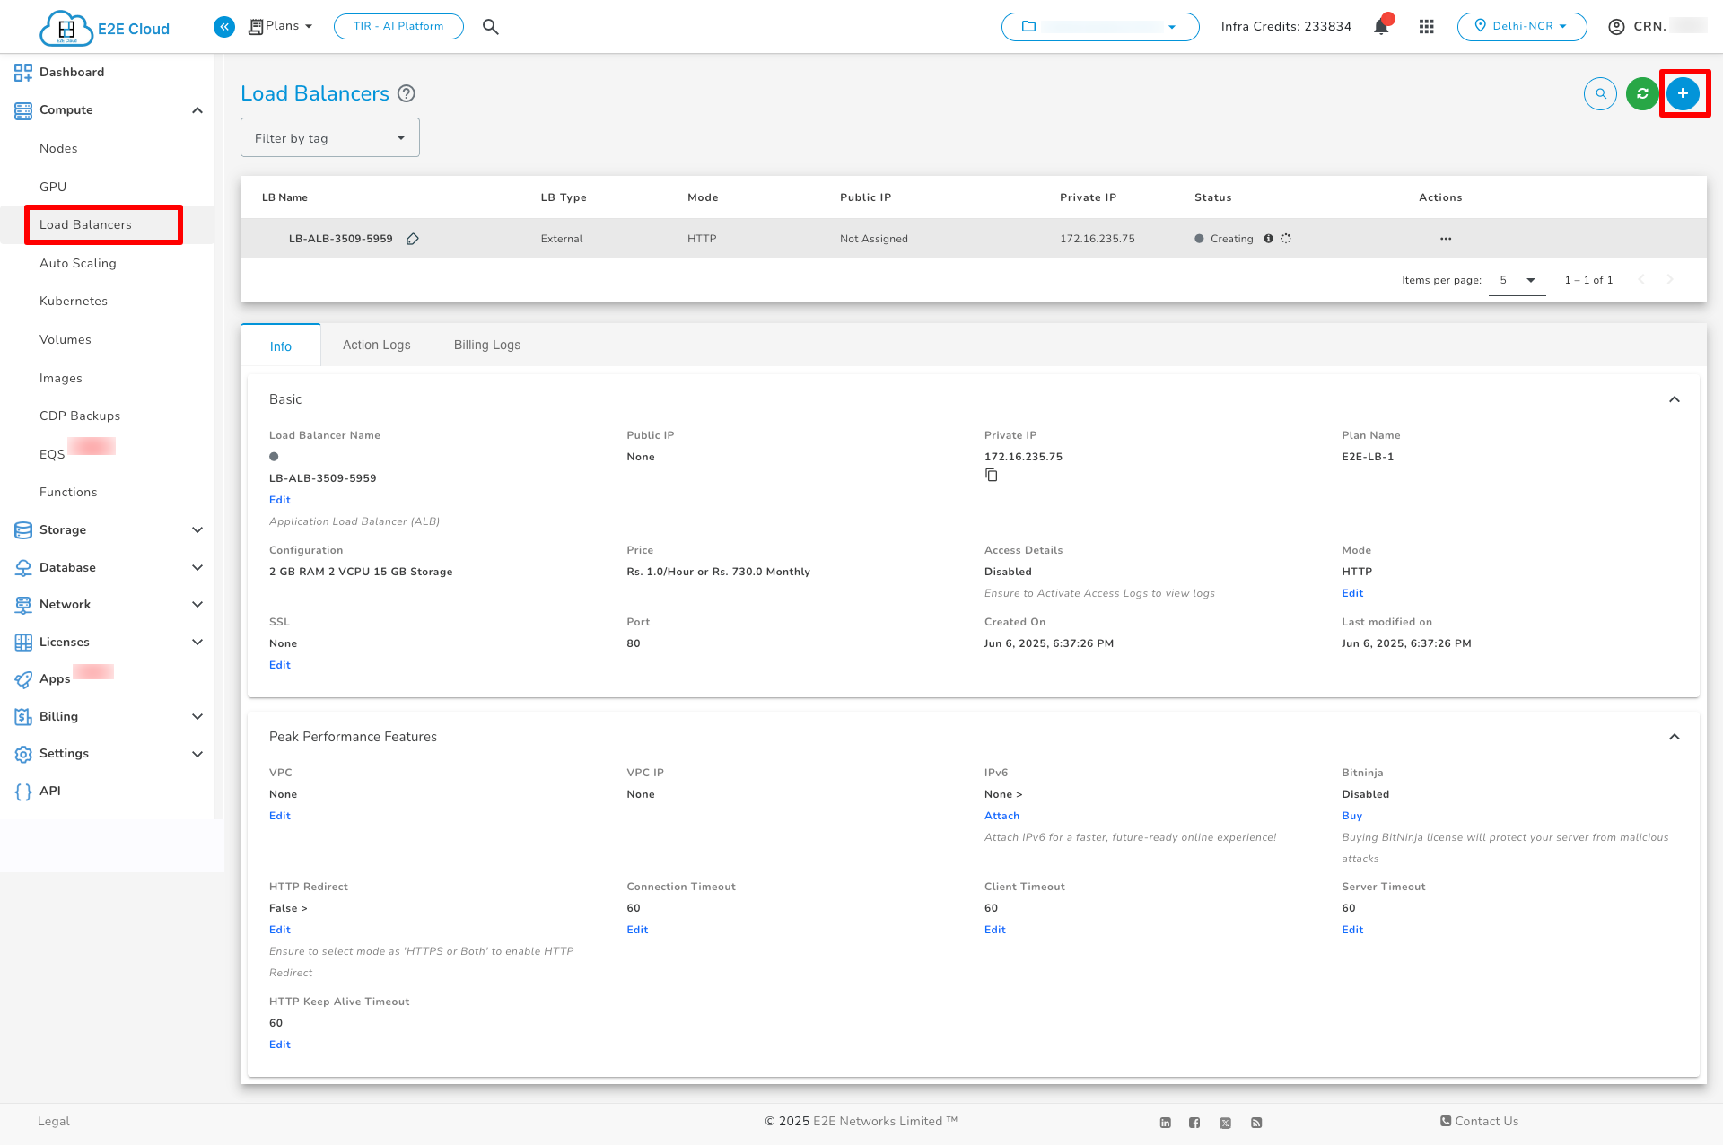The height and width of the screenshot is (1146, 1723).
Task: Refresh the load balancer list
Action: tap(1642, 92)
